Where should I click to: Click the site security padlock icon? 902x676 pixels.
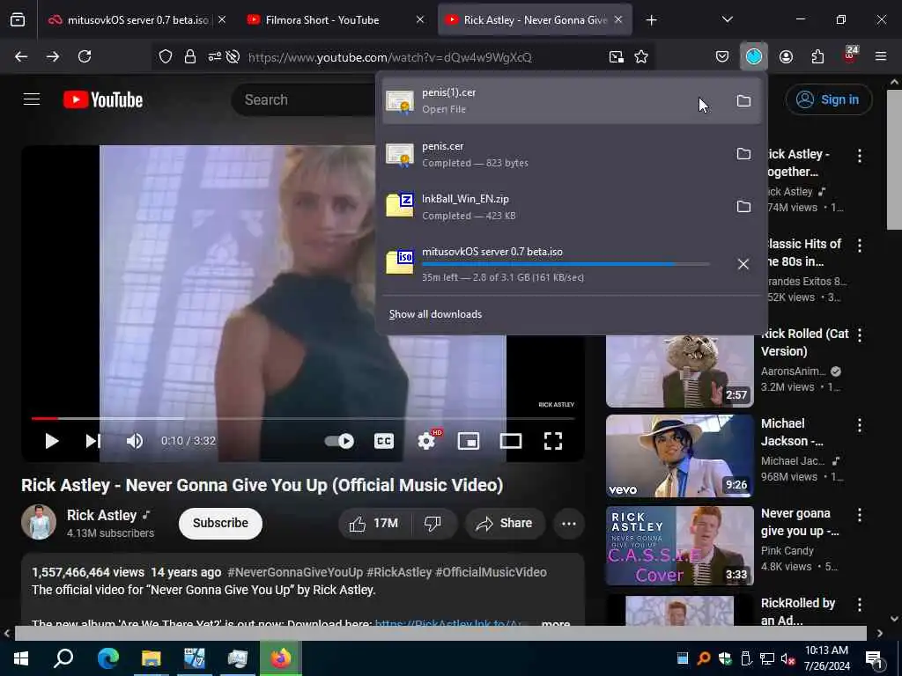point(190,57)
